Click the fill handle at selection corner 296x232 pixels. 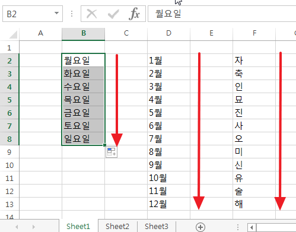(104, 145)
